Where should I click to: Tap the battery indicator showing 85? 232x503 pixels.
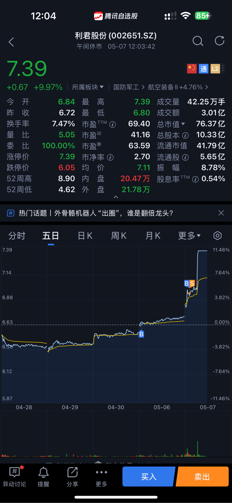point(203,16)
